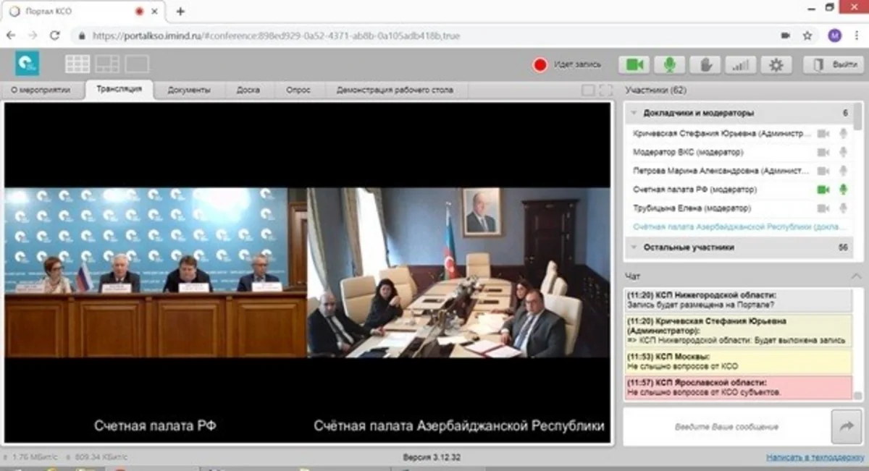This screenshot has height=471, width=869.
Task: Open a new browser tab
Action: coord(180,12)
